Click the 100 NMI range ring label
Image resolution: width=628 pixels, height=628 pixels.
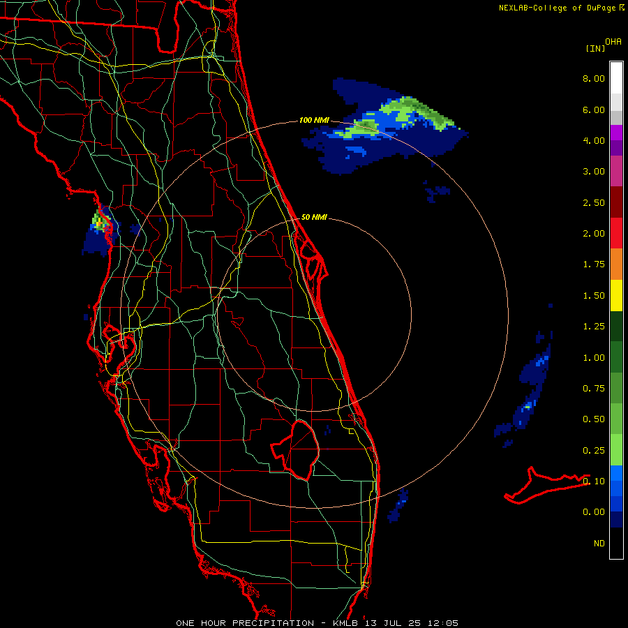point(314,120)
